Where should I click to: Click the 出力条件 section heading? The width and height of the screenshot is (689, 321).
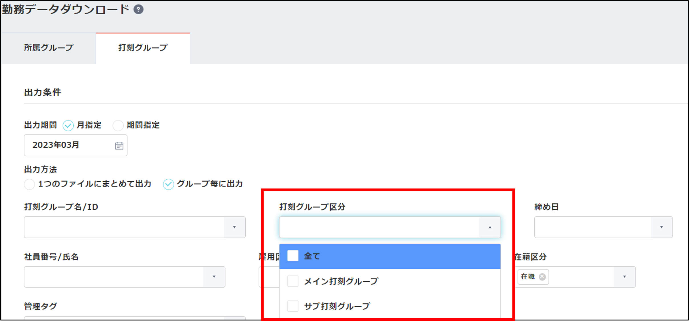[43, 93]
